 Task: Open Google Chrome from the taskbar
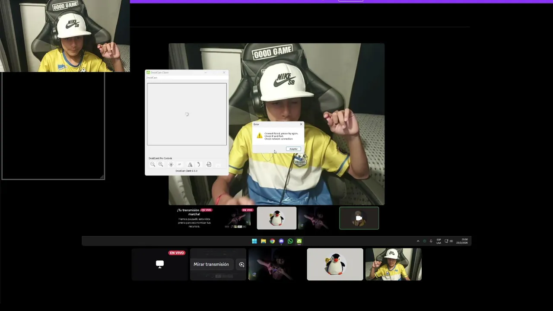pos(272,241)
